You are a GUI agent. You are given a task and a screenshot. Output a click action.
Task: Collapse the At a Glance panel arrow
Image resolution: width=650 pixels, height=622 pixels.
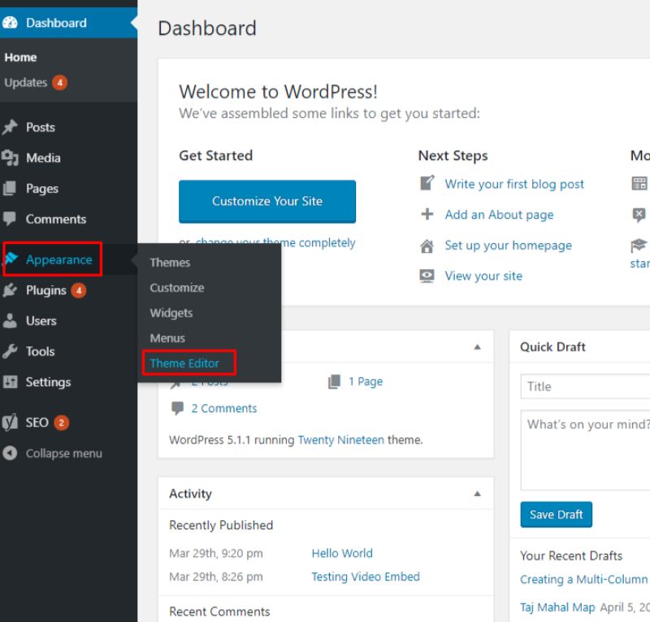477,347
